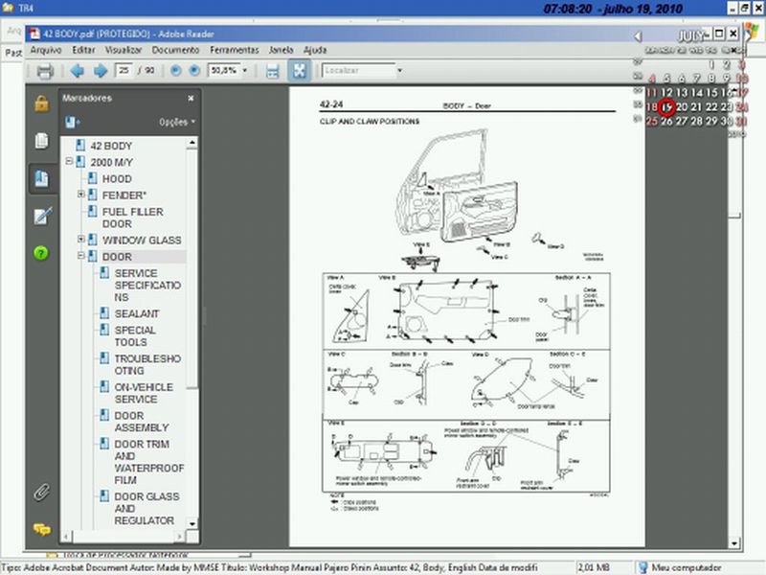Click the bookmarks scrollbar up arrow
This screenshot has width=766, height=575.
click(192, 143)
